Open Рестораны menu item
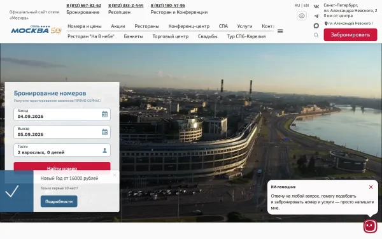Screen dimensions: 382x239 pos(146,26)
